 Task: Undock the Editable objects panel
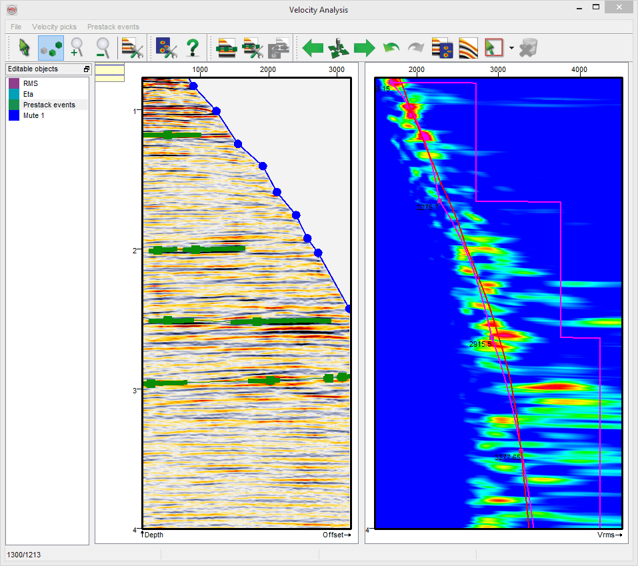click(86, 69)
